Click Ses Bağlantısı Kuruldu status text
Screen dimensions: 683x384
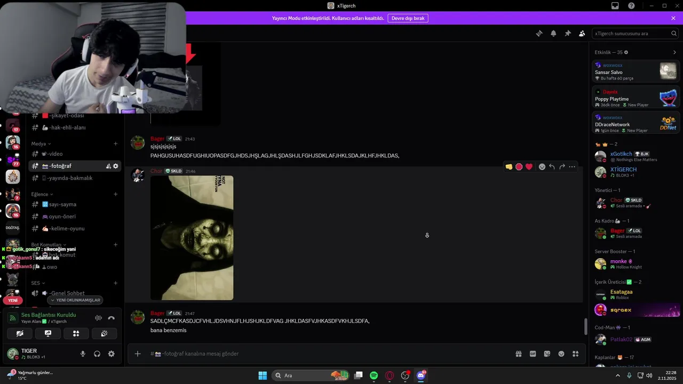(x=49, y=315)
